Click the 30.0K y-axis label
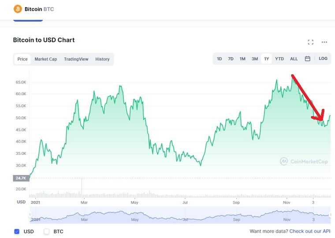This screenshot has width=335, height=238. click(x=21, y=165)
